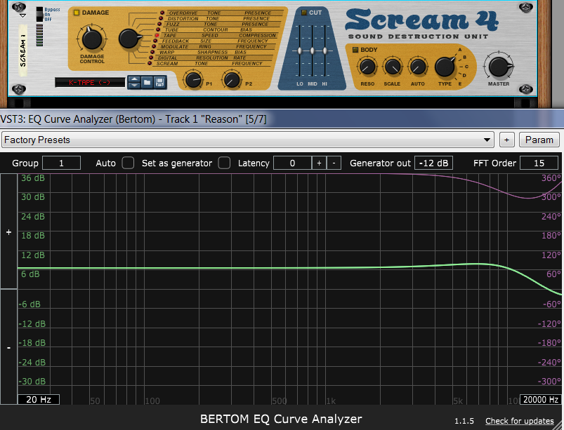The image size is (564, 430).
Task: Select Body type letter E
Action: tap(459, 83)
